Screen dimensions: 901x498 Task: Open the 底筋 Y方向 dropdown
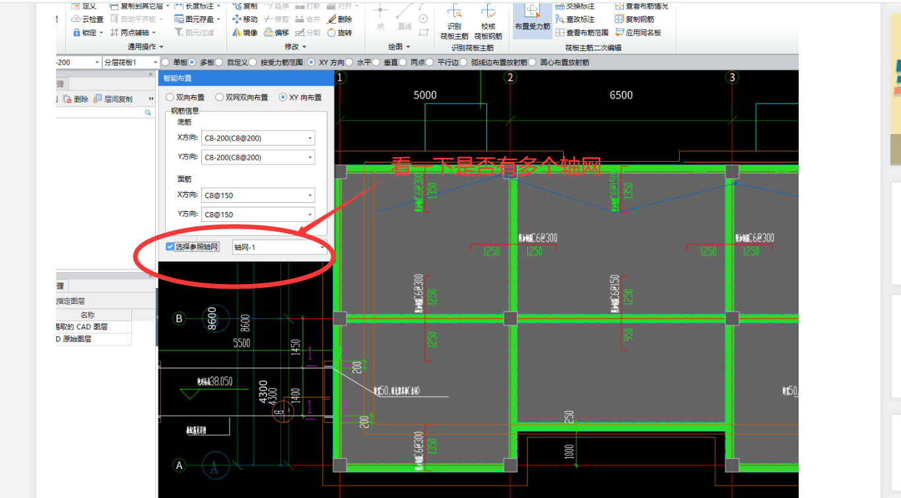tap(257, 157)
